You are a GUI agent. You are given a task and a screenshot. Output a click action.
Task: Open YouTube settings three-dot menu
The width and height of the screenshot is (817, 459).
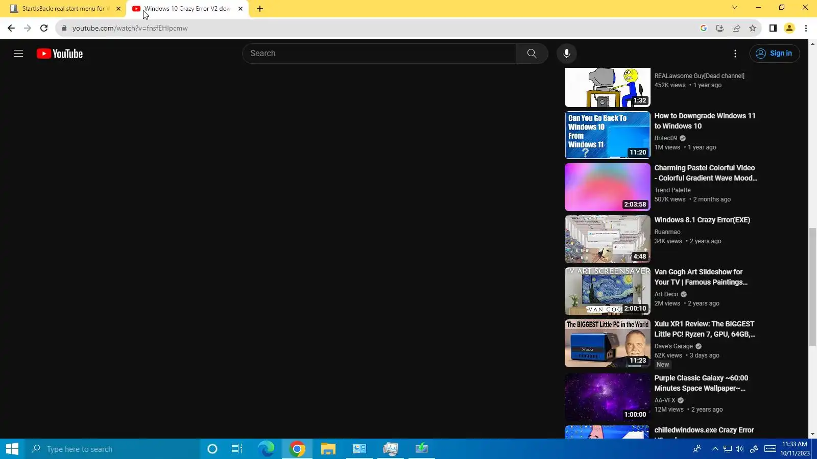pos(735,54)
